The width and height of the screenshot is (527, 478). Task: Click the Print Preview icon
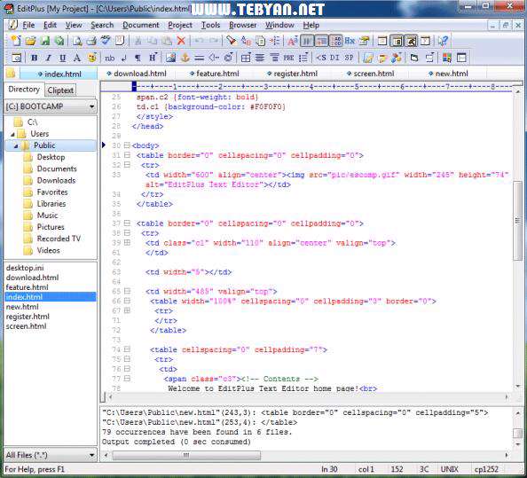click(77, 41)
